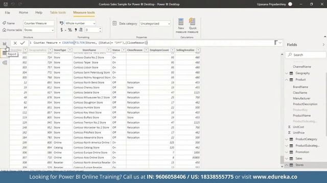The image size is (327, 183).
Task: Click the user account avatar
Action: (x=290, y=4)
